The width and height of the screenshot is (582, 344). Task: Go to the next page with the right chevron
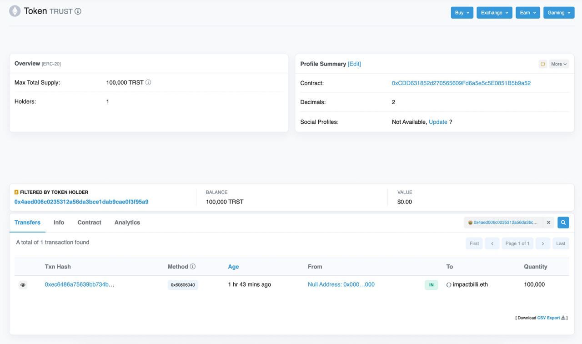(x=543, y=243)
